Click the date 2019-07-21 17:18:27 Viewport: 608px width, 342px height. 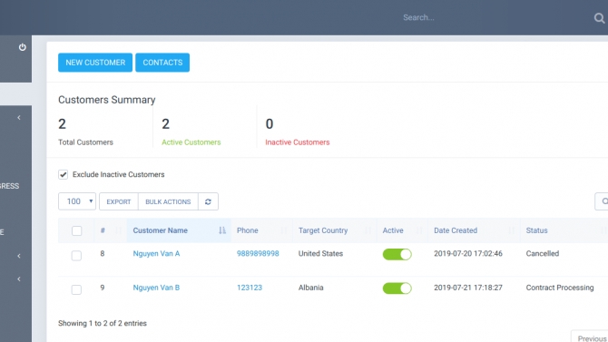(468, 288)
